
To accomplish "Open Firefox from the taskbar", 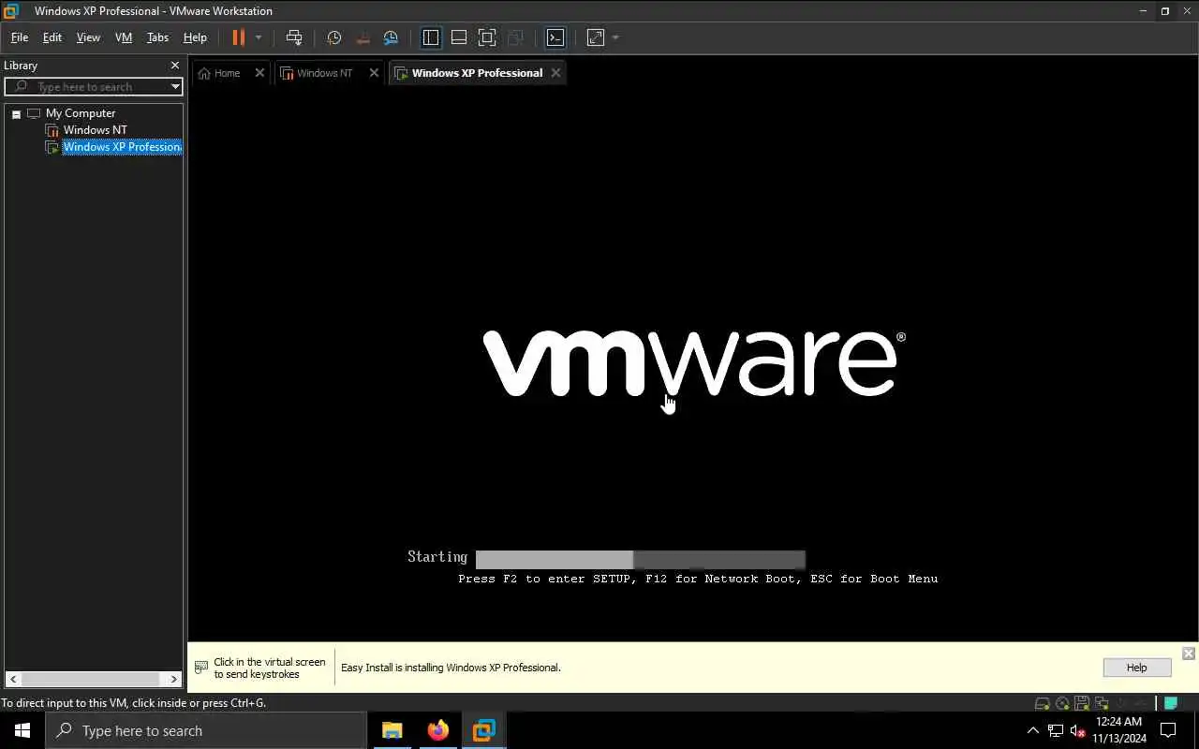I will pos(438,730).
